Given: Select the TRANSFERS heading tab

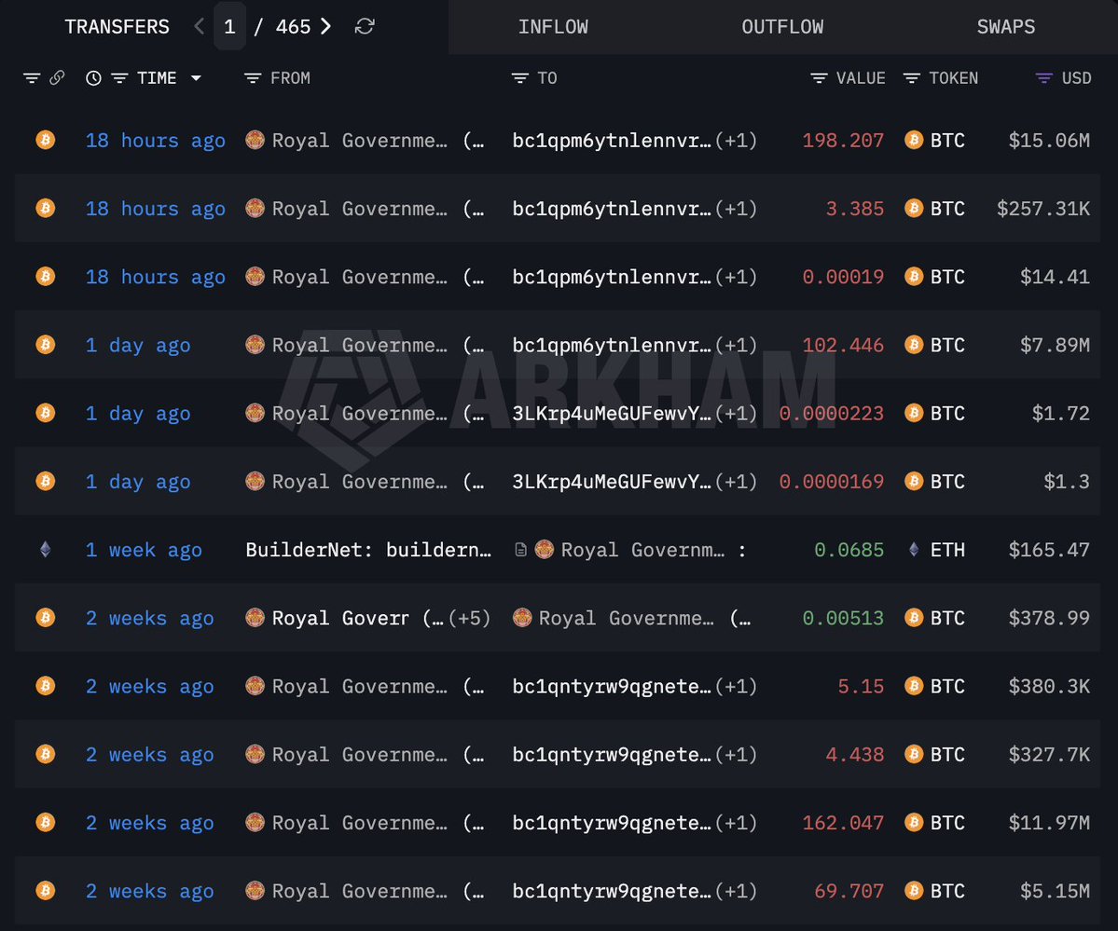Looking at the screenshot, I should [x=117, y=27].
